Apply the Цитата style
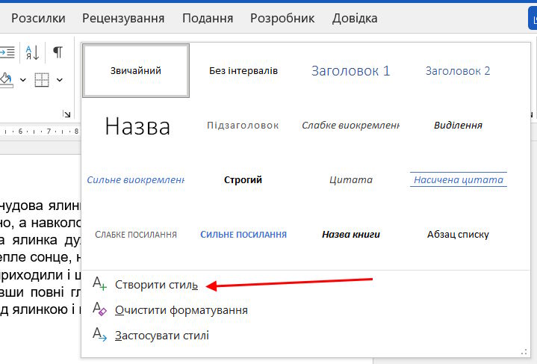This screenshot has width=537, height=364. click(x=351, y=180)
